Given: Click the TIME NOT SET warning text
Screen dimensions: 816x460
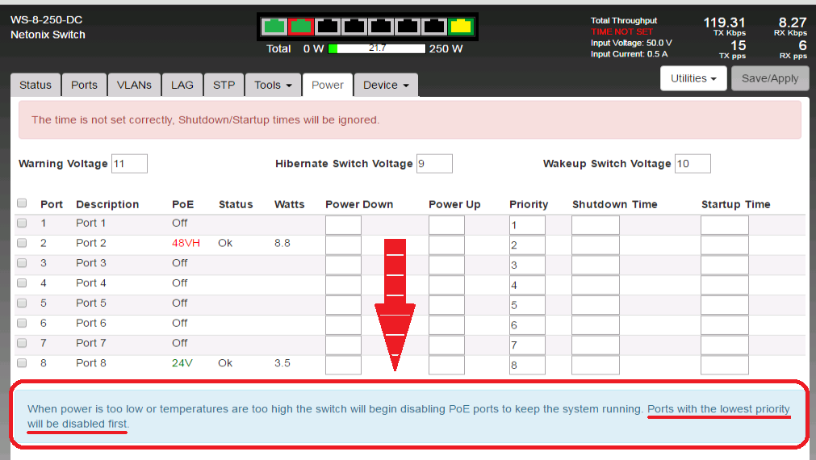Looking at the screenshot, I should (622, 31).
